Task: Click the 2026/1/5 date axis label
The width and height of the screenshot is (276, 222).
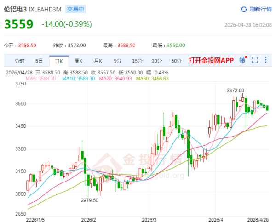Action: (x=35, y=220)
